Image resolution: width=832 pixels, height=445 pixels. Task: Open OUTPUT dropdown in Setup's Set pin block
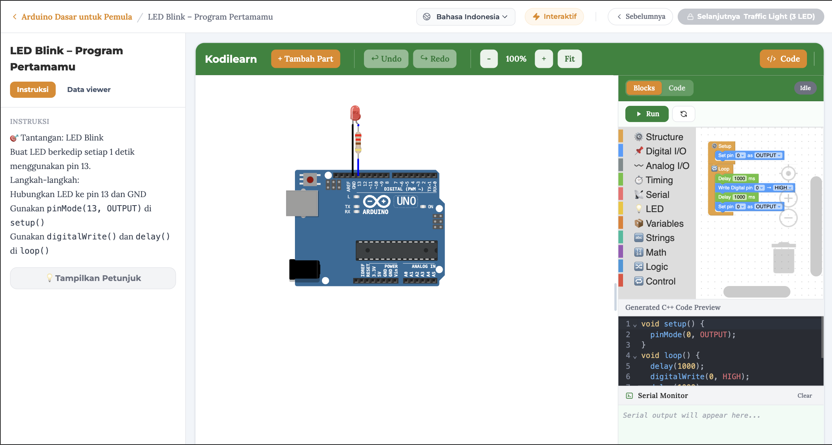click(x=768, y=156)
